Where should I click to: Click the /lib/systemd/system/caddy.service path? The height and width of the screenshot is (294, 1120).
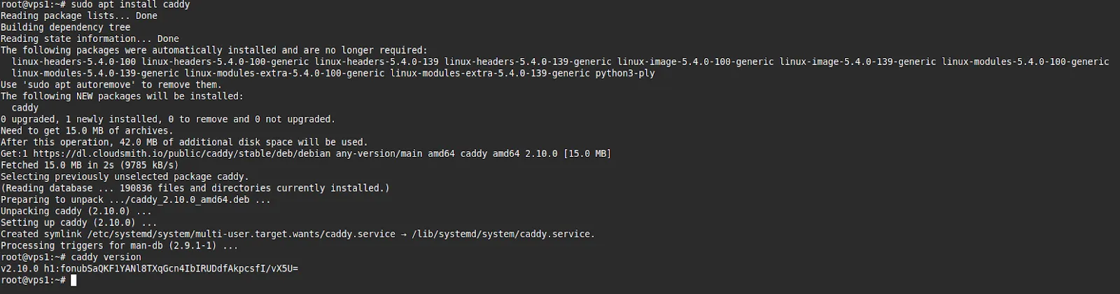coord(503,234)
